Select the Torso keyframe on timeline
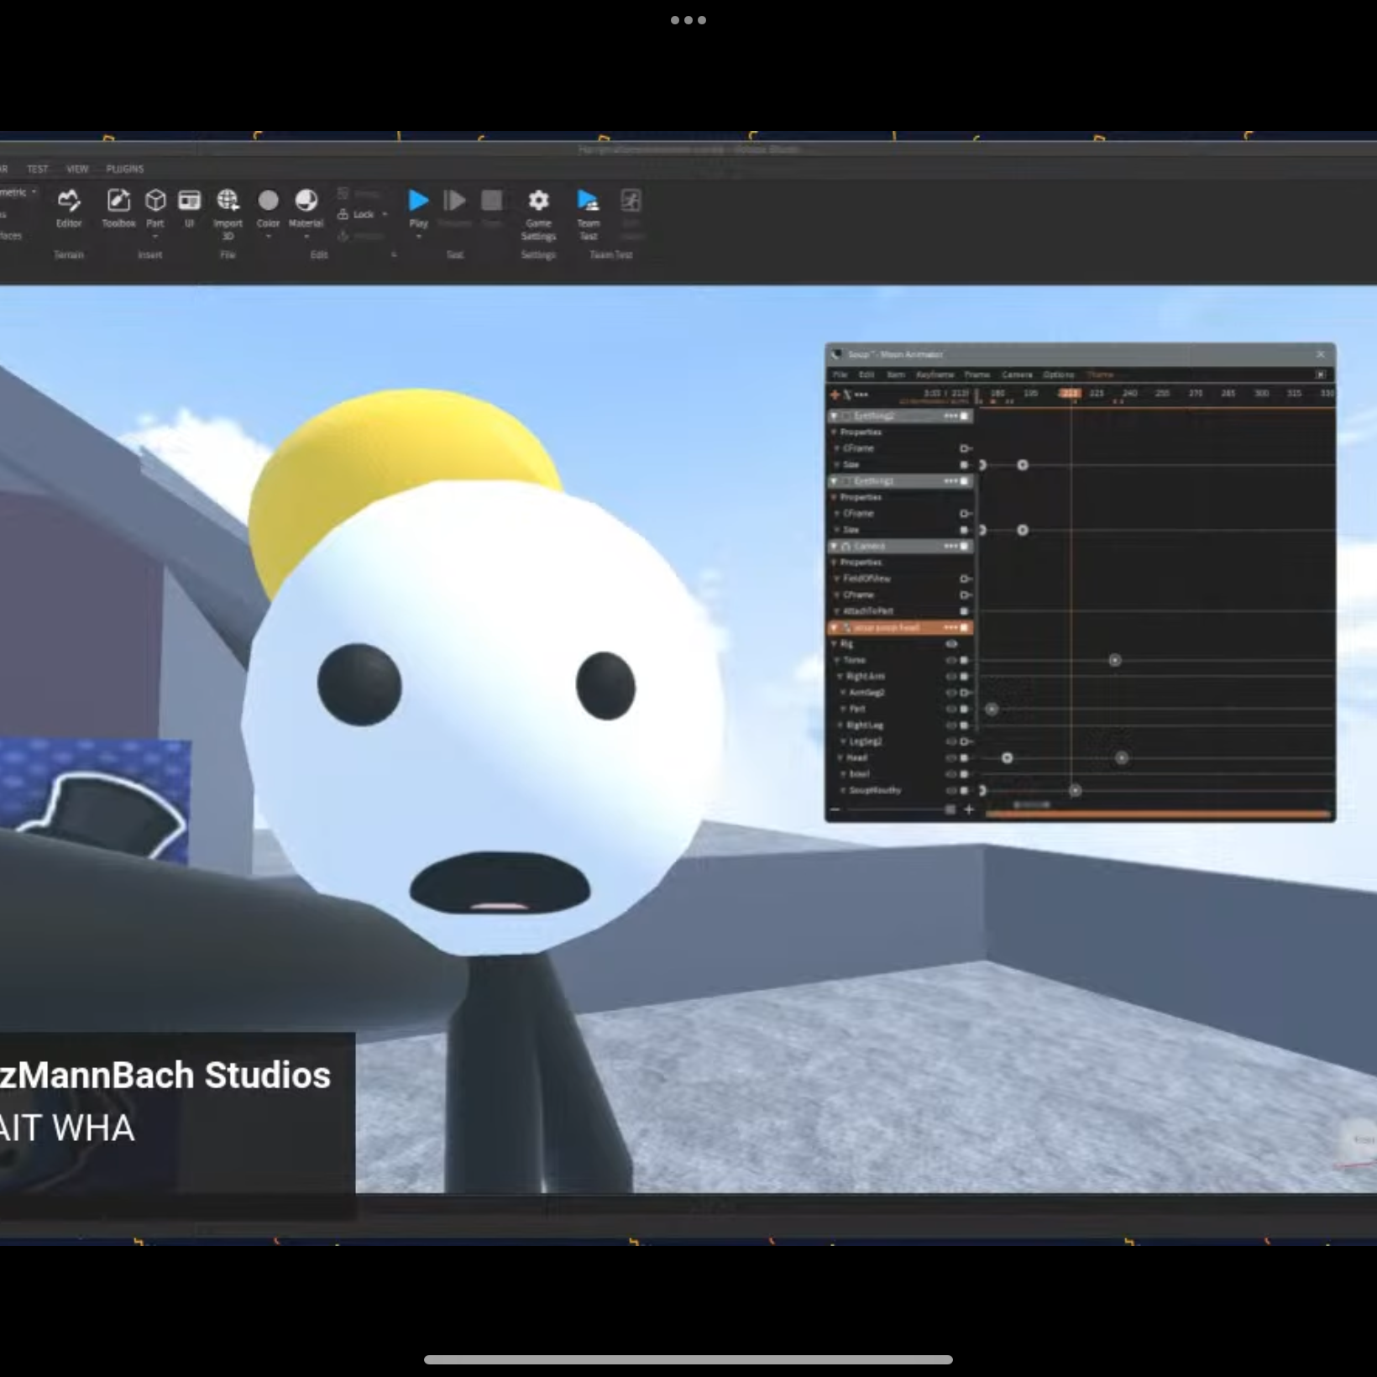The width and height of the screenshot is (1377, 1377). pos(1115,661)
